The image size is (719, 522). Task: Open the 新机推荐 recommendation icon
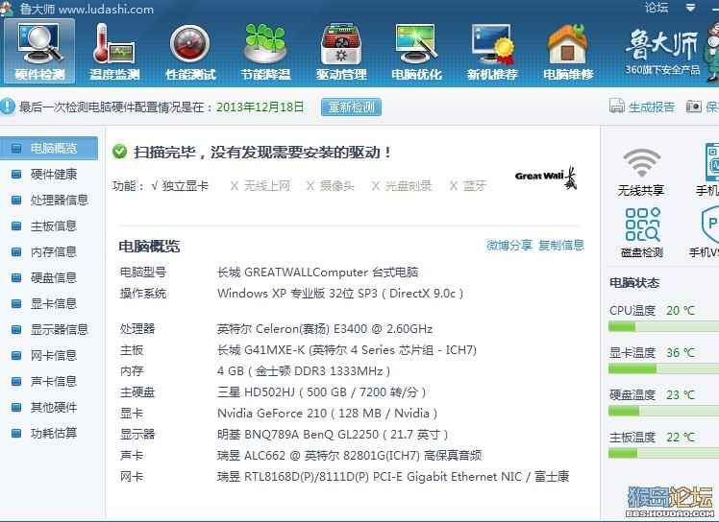coord(492,51)
